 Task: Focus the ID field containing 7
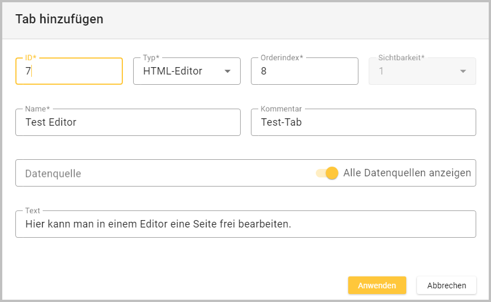pos(68,72)
